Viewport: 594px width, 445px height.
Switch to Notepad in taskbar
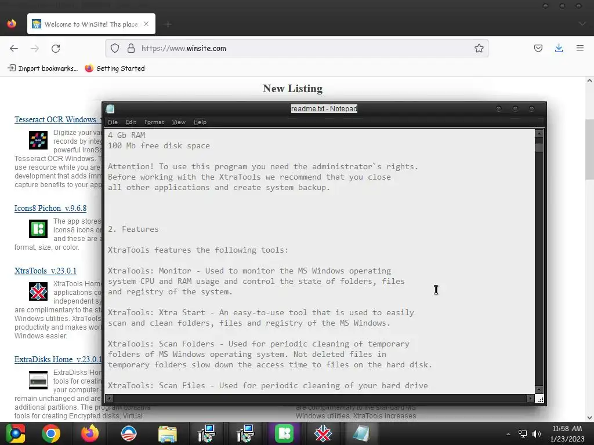click(361, 433)
